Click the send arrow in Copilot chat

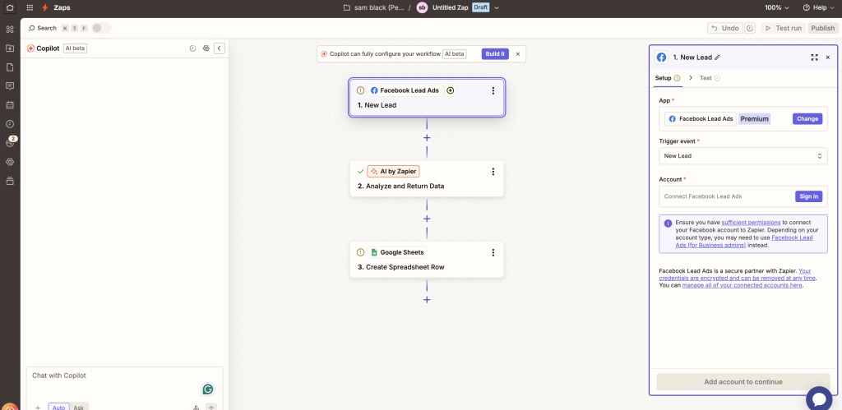[x=211, y=408]
